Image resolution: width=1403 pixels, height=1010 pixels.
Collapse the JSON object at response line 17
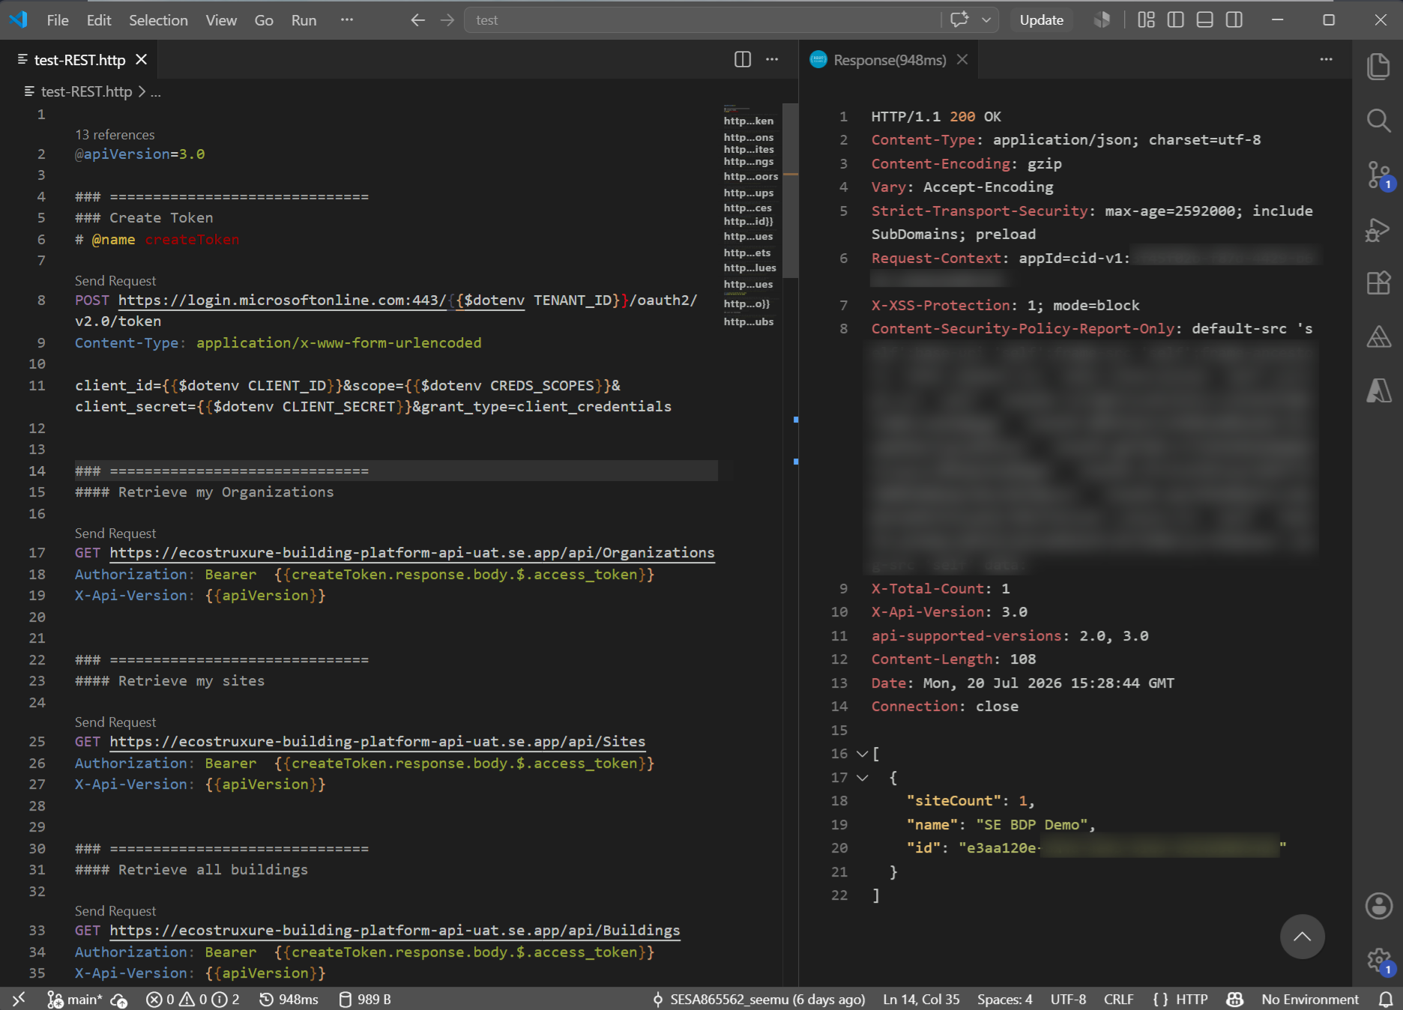pos(862,778)
